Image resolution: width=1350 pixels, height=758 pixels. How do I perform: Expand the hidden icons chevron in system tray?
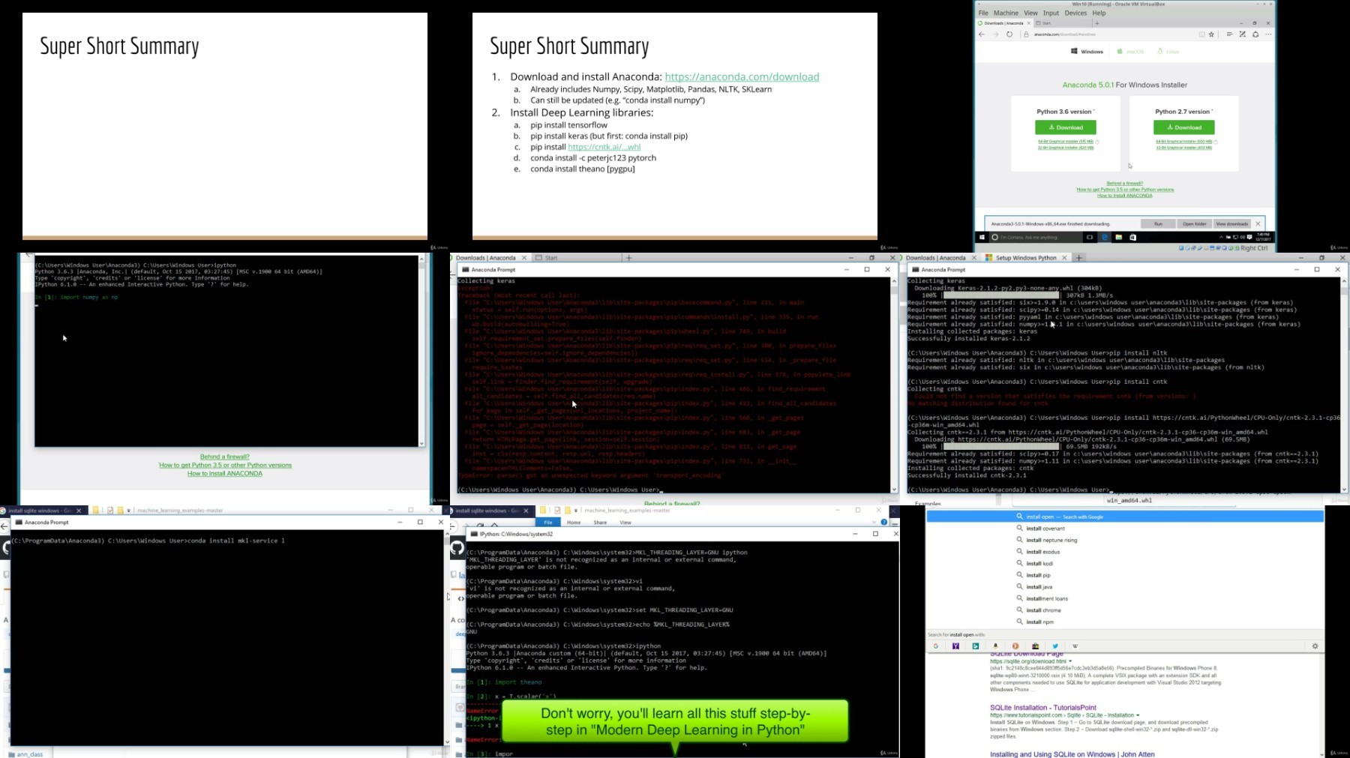[x=1221, y=237]
